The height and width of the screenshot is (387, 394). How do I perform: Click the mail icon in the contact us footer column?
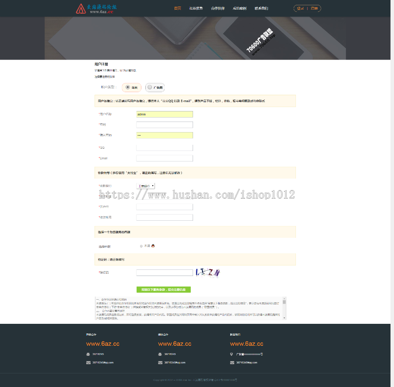pyautogui.click(x=232, y=362)
